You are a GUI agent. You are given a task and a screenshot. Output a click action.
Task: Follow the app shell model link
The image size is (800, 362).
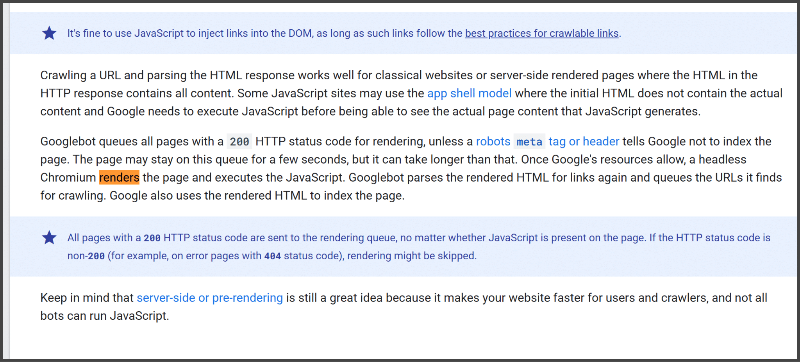click(469, 93)
